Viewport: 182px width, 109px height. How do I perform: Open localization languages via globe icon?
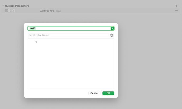point(112,35)
